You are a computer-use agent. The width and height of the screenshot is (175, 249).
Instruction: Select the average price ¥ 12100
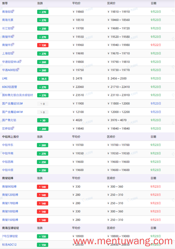pyautogui.click(x=78, y=112)
